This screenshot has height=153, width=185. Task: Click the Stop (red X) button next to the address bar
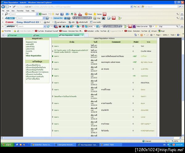pos(138,7)
